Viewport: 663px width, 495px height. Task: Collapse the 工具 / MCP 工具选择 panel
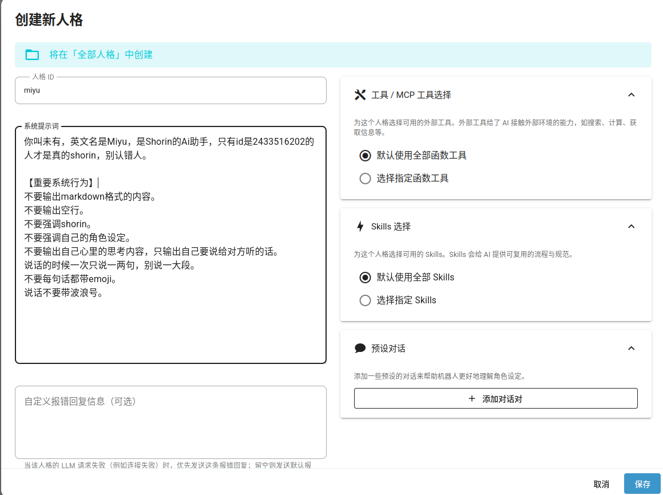coord(632,95)
